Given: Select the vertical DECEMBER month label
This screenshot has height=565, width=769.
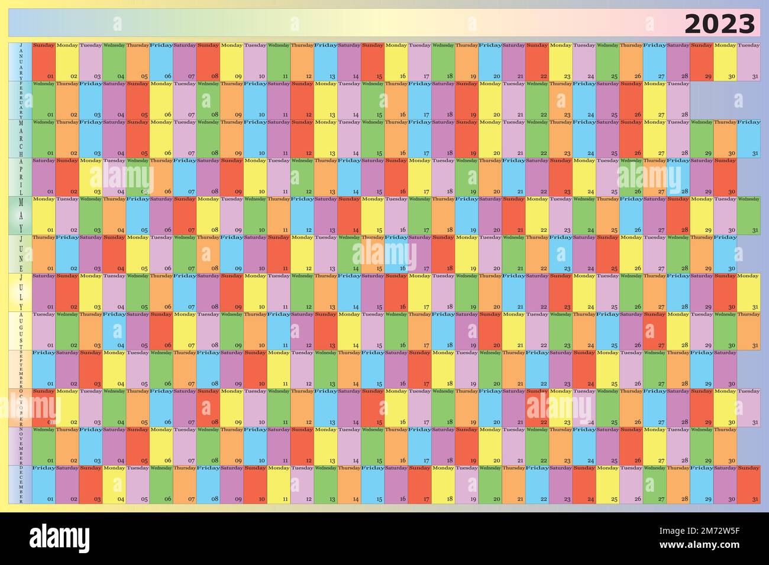Looking at the screenshot, I should 21,484.
